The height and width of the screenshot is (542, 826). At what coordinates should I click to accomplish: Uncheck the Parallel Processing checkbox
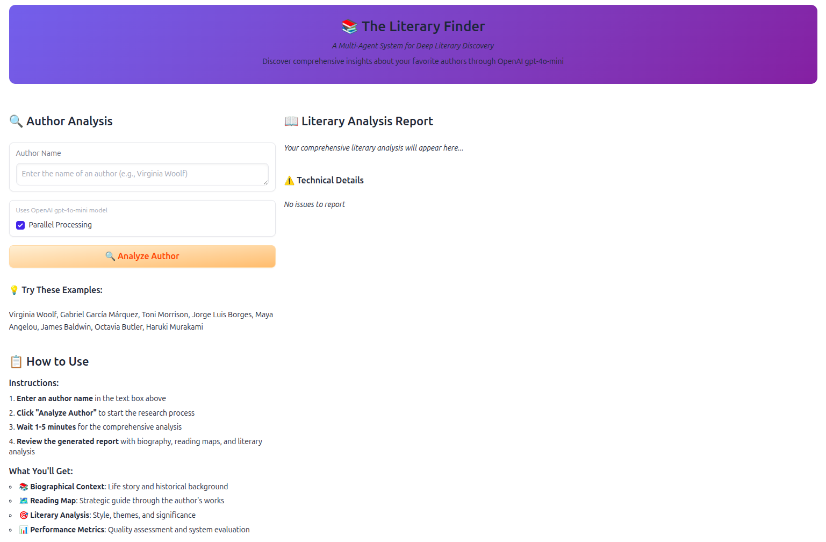click(x=20, y=225)
